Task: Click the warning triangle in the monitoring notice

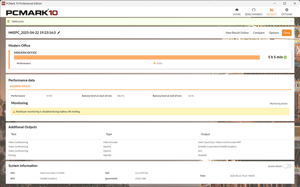Action: (x=14, y=112)
